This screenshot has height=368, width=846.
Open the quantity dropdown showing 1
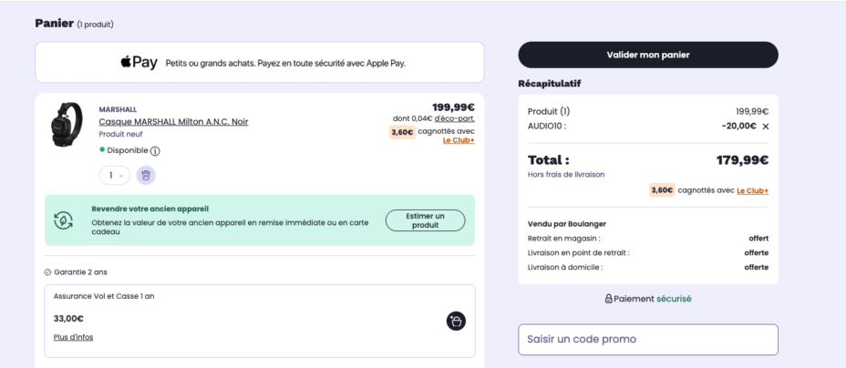tap(114, 175)
